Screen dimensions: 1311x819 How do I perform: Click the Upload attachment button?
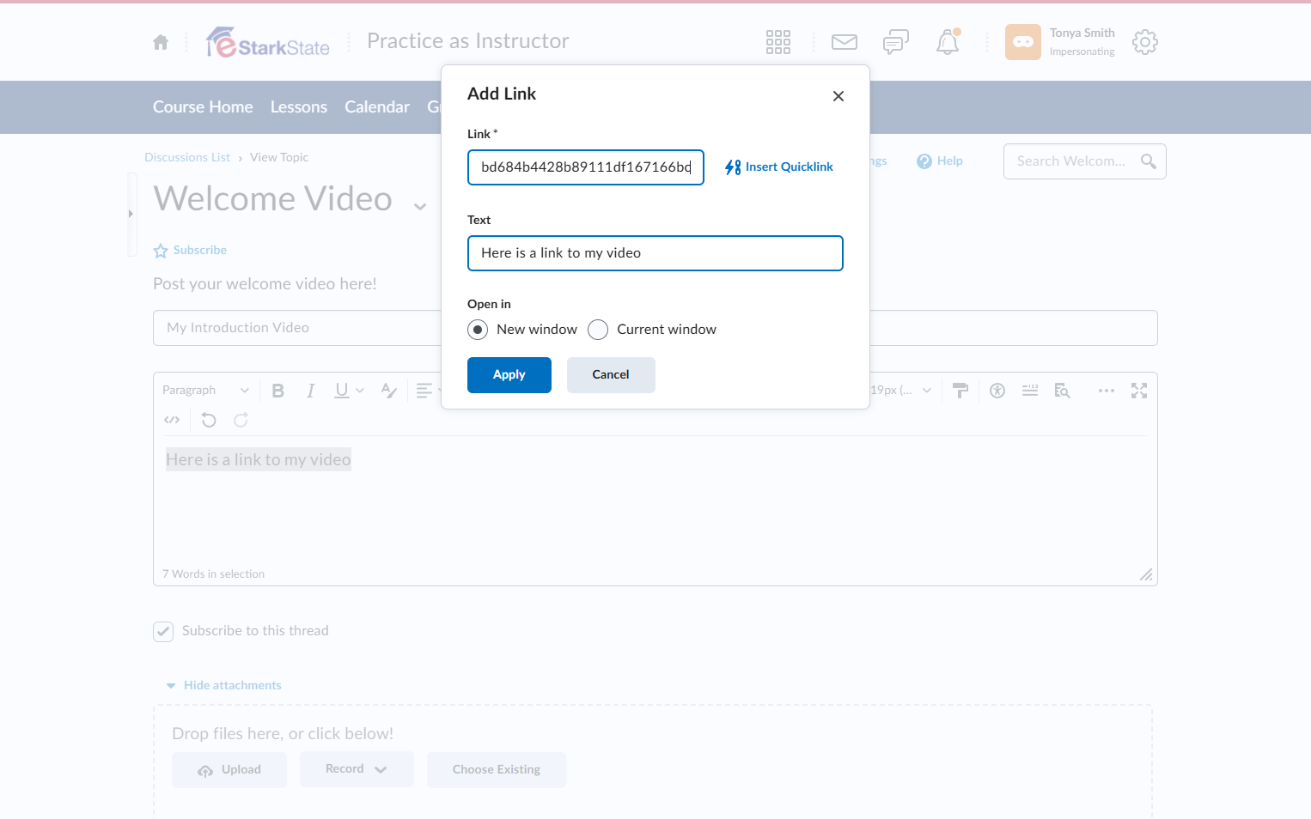tap(229, 770)
